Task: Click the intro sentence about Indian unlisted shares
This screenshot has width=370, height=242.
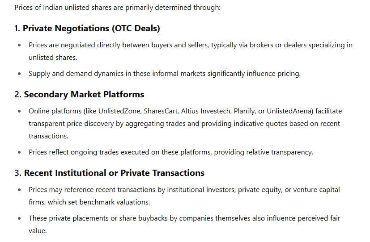Action: [x=117, y=8]
